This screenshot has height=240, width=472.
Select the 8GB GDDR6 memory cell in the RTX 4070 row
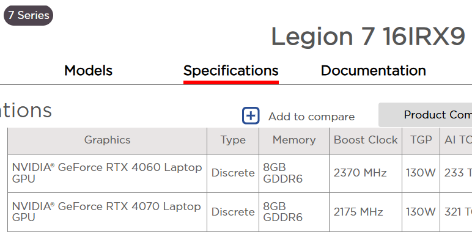coord(294,212)
